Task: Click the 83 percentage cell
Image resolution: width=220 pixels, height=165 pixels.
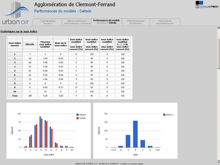Action: 92,87
